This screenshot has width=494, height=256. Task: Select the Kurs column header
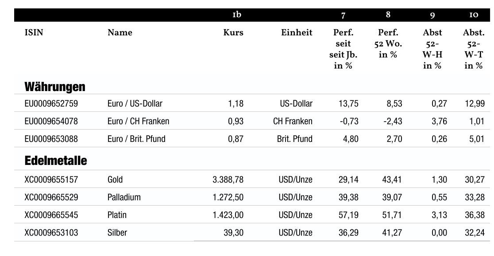pyautogui.click(x=233, y=32)
